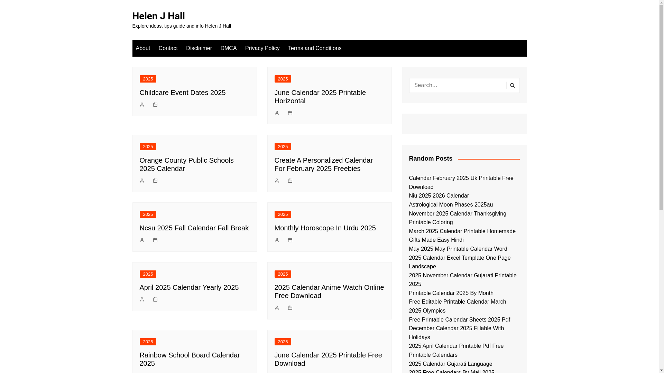Click calendar icon under Create A Personalized Calendar post

pos(290,181)
